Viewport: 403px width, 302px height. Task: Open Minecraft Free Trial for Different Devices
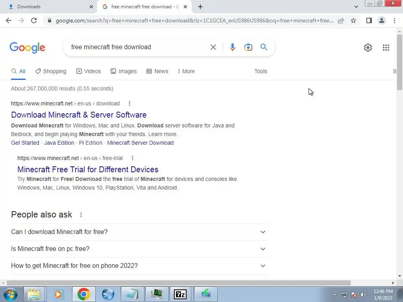coord(88,169)
